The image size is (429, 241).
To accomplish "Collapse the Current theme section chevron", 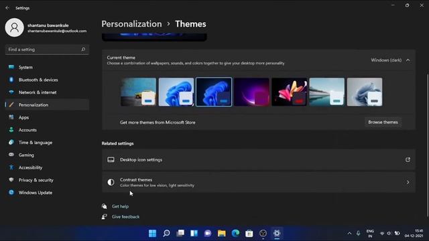I will pos(408,60).
